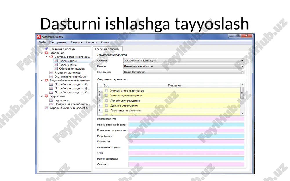Open the Помощь menu

click(77, 42)
